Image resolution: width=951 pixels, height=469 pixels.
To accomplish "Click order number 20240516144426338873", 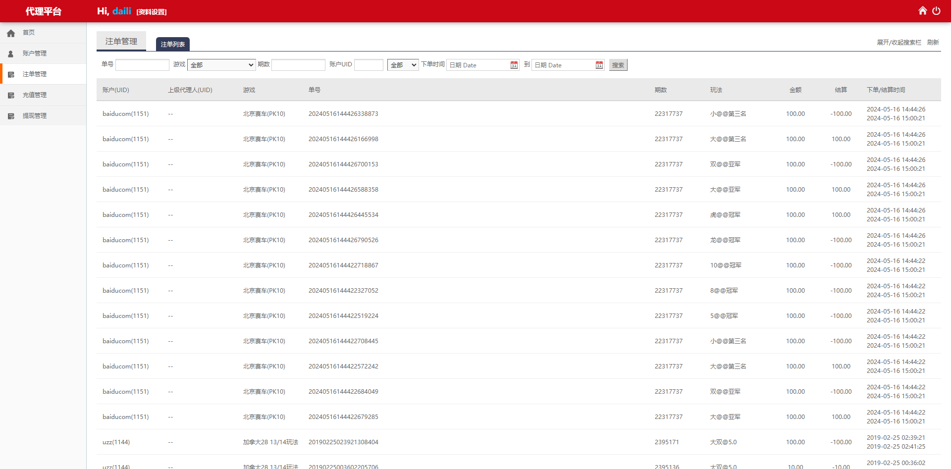I will [x=343, y=114].
